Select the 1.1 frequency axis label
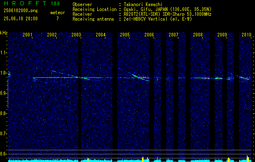Image resolution: width=255 pixels, height=162 pixels. click(x=4, y=53)
